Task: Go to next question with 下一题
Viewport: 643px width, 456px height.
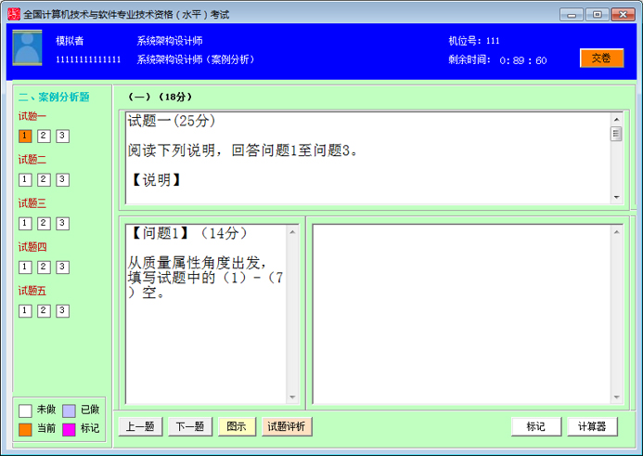Action: 189,426
